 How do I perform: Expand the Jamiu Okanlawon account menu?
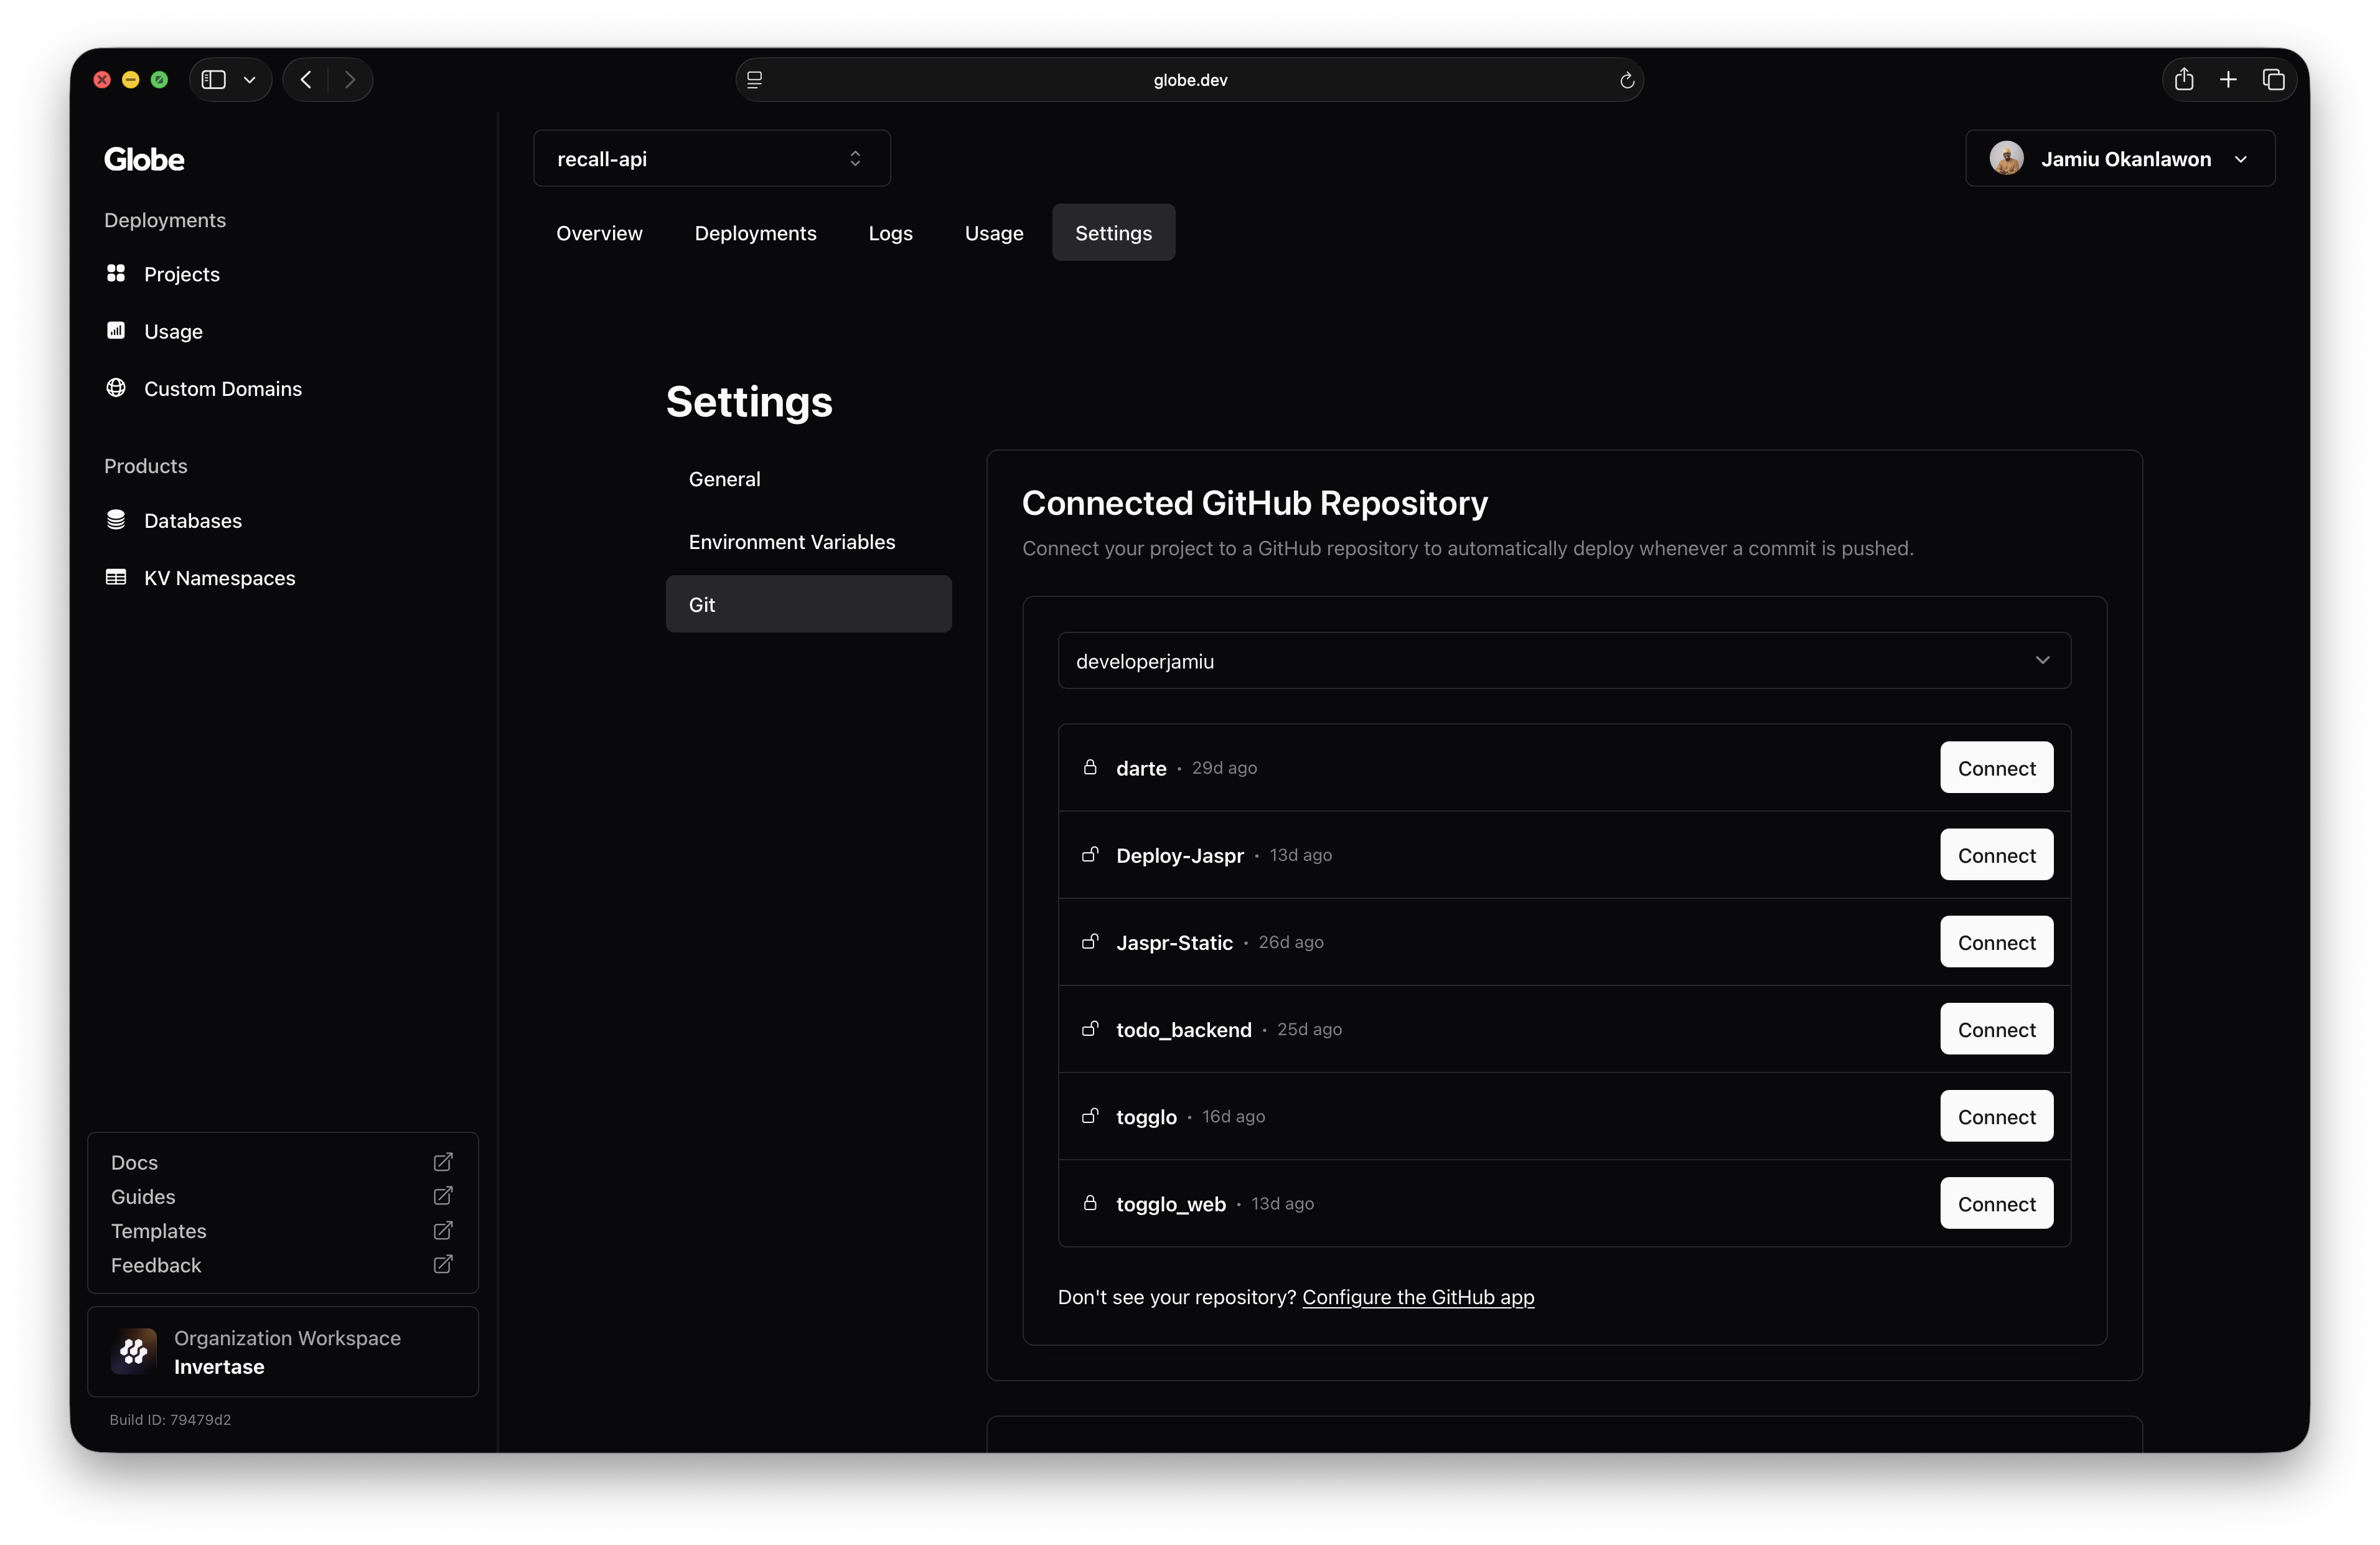point(2119,159)
